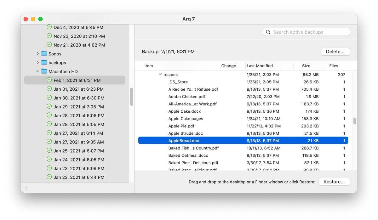The image size is (378, 220).
Task: Focus the Search active backups field
Action: (306, 32)
